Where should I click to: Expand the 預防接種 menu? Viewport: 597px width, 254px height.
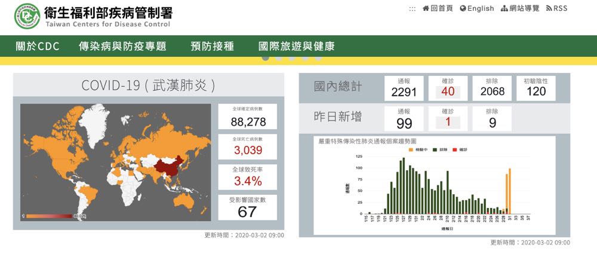[x=212, y=46]
